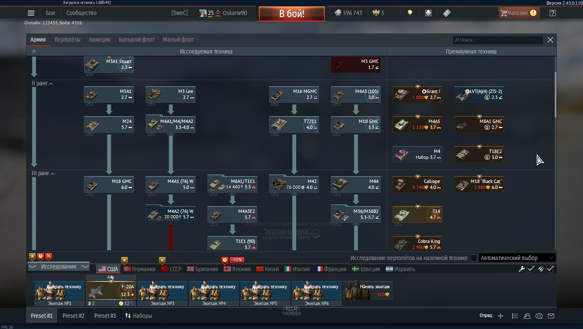The image size is (583, 329).
Task: Click the squad add plus icon
Action: [x=500, y=316]
